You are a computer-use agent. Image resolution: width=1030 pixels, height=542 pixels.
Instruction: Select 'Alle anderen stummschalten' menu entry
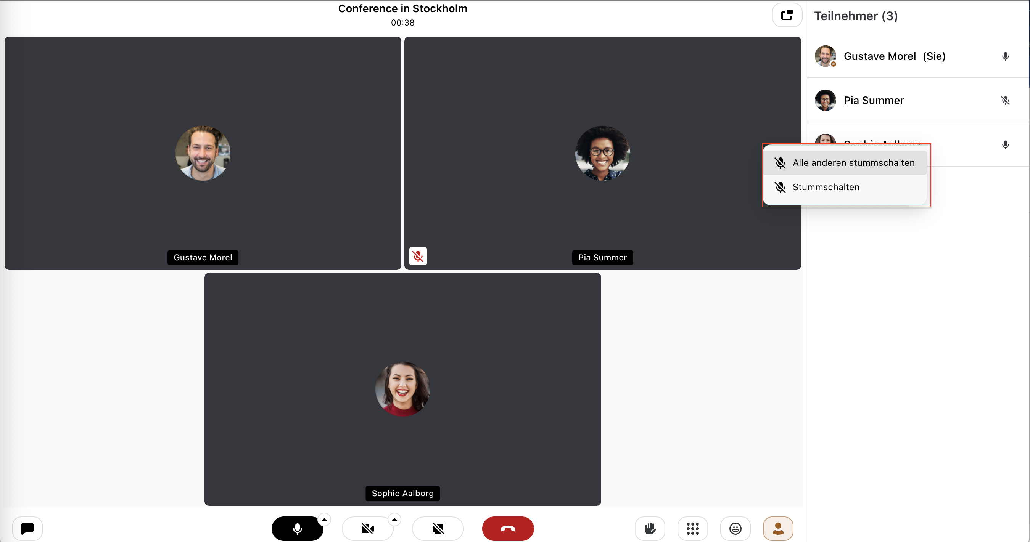[845, 162]
